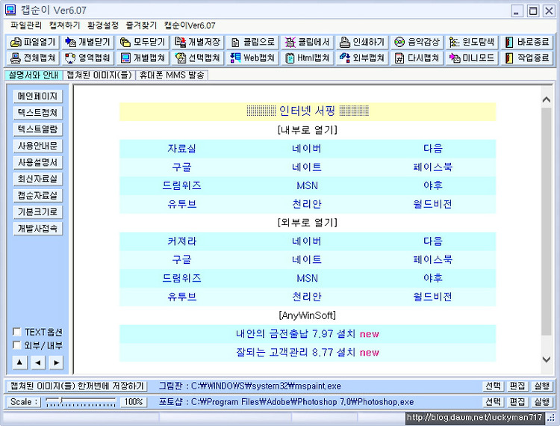Click 실행 button in 그림판 row
Viewport: 560px width, 426px height.
541,386
